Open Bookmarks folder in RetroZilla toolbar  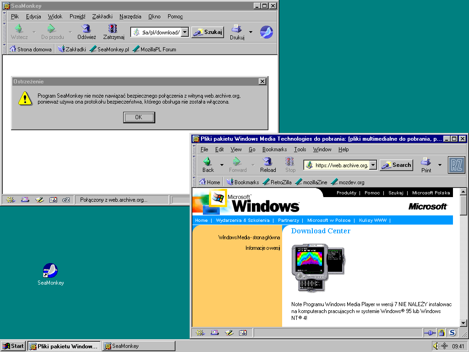(243, 182)
